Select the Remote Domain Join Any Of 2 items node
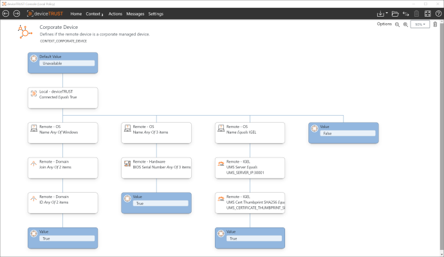The width and height of the screenshot is (444, 257). click(x=63, y=168)
